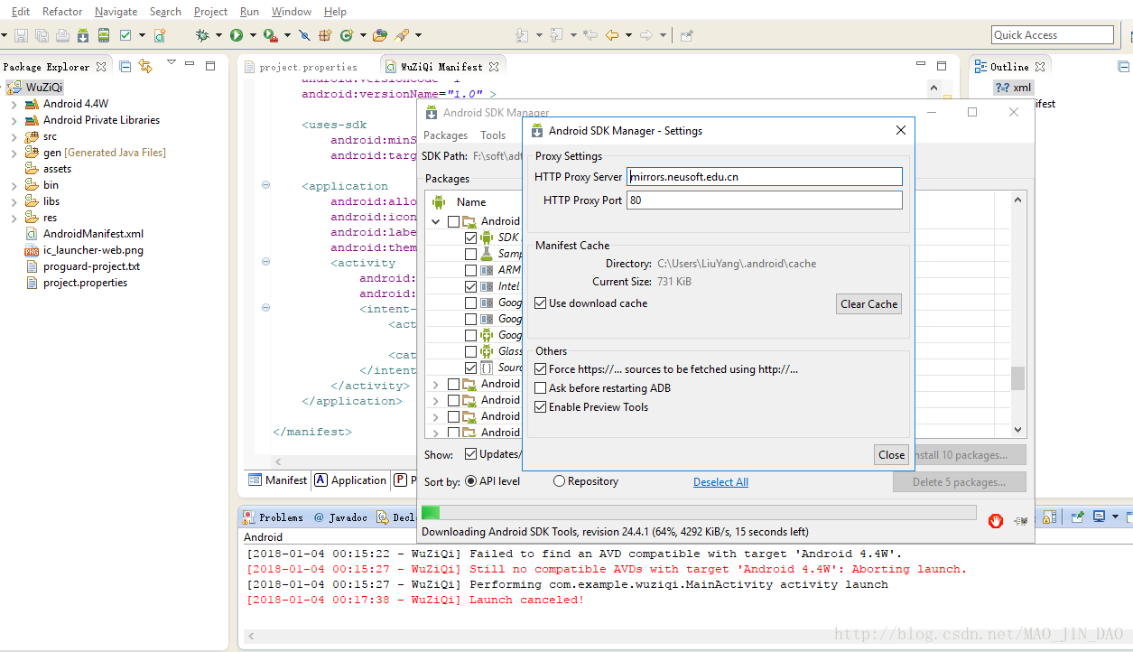Click the Pin Console icon

1077,517
